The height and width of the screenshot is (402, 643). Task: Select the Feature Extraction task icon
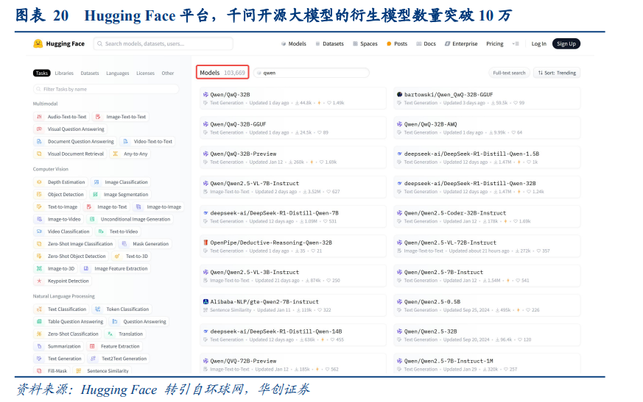(92, 346)
